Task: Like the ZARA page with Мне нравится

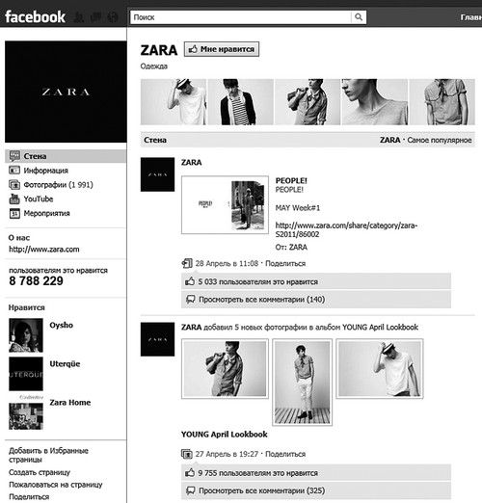Action: click(x=222, y=49)
